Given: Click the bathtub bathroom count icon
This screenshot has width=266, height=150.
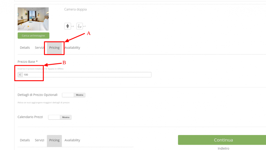Looking at the screenshot, I should (x=79, y=26).
